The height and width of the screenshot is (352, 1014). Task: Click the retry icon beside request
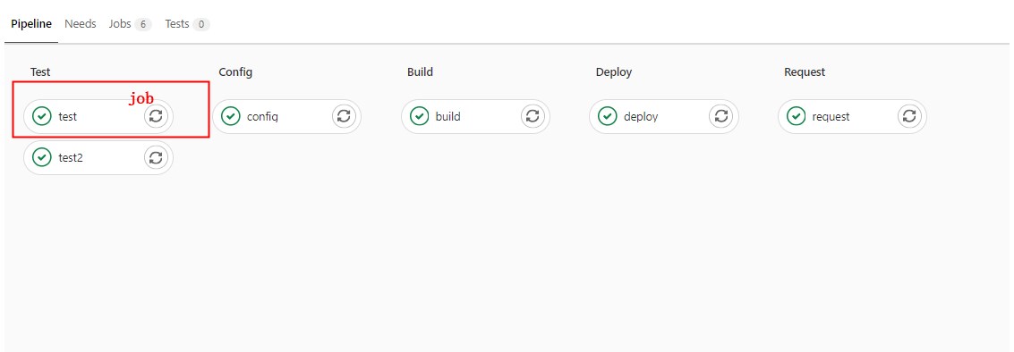click(x=909, y=116)
